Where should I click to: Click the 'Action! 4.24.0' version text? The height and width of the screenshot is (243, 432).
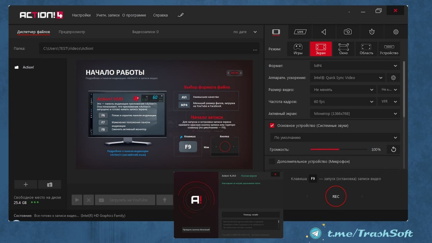[229, 176]
